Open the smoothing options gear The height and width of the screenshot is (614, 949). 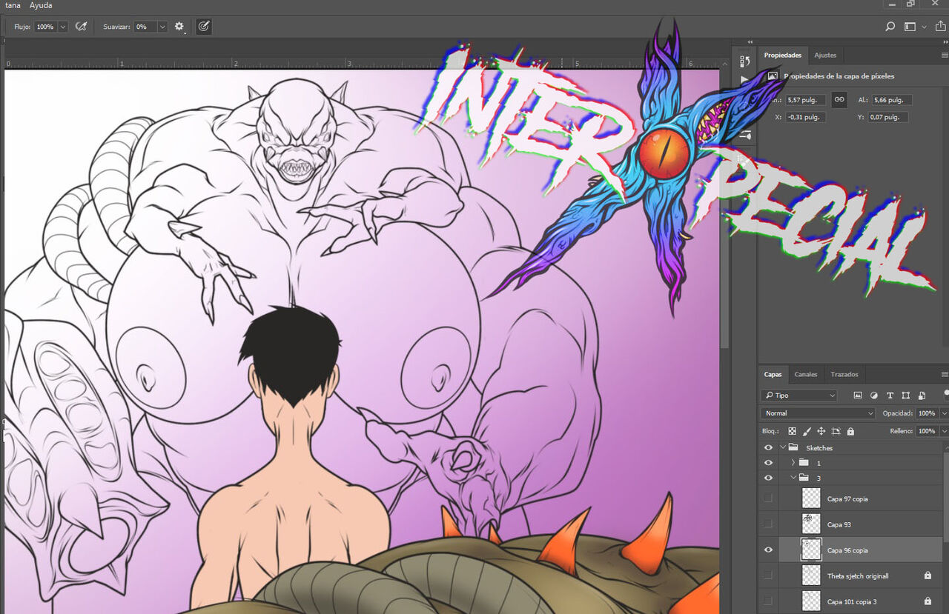(x=179, y=27)
